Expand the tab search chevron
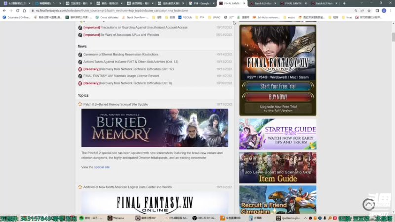 coord(362,3)
